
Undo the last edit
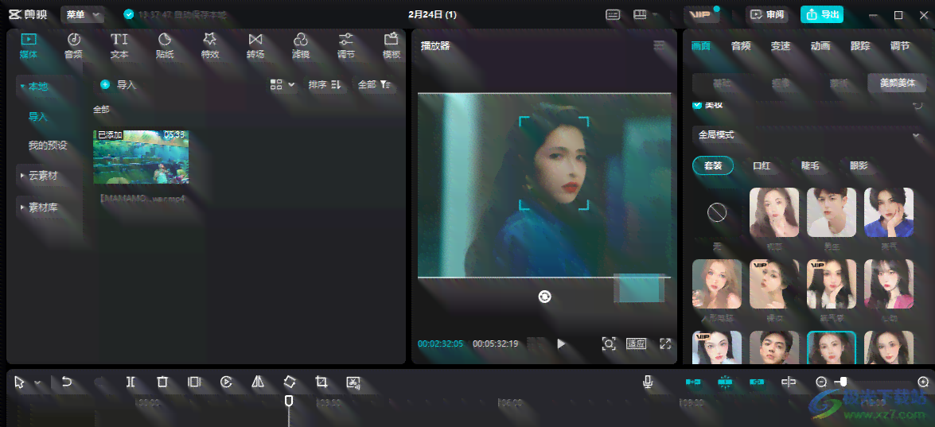point(67,382)
